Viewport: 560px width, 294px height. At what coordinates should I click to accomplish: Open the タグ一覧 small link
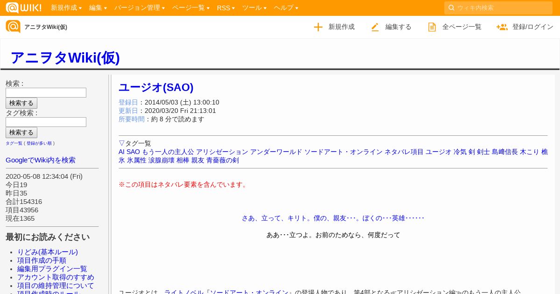point(14,143)
